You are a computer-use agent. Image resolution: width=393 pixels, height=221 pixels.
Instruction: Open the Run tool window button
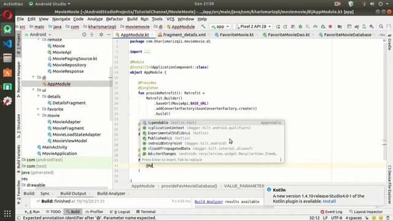click(32, 212)
